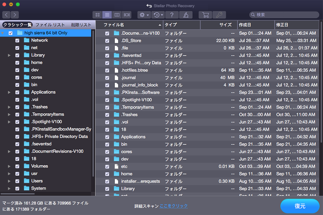Toggle the Network folder checkbox
The width and height of the screenshot is (323, 215).
pyautogui.click(x=17, y=40)
